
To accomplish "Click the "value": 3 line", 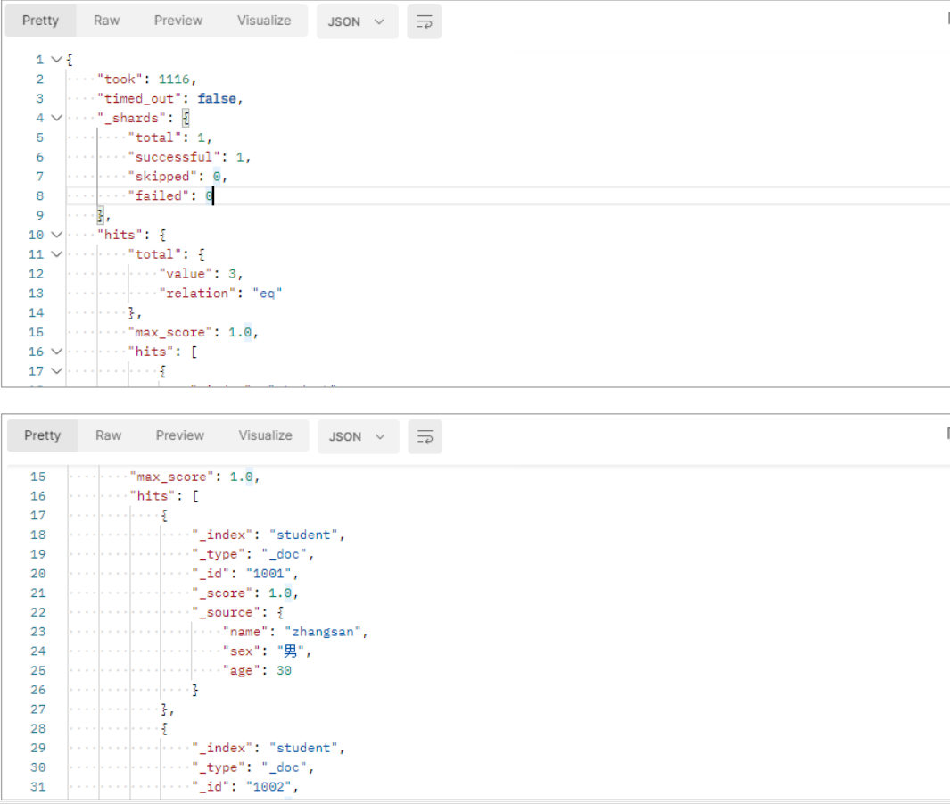I will tap(201, 274).
